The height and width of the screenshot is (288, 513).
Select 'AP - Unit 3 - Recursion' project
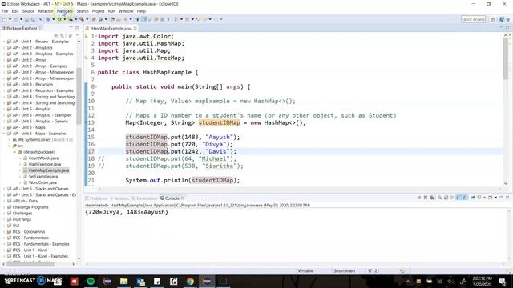click(32, 85)
